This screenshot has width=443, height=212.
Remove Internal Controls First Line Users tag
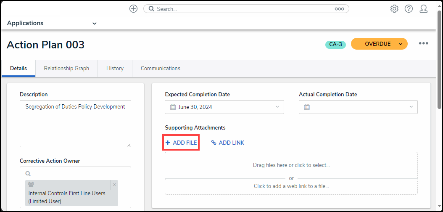pos(114,185)
